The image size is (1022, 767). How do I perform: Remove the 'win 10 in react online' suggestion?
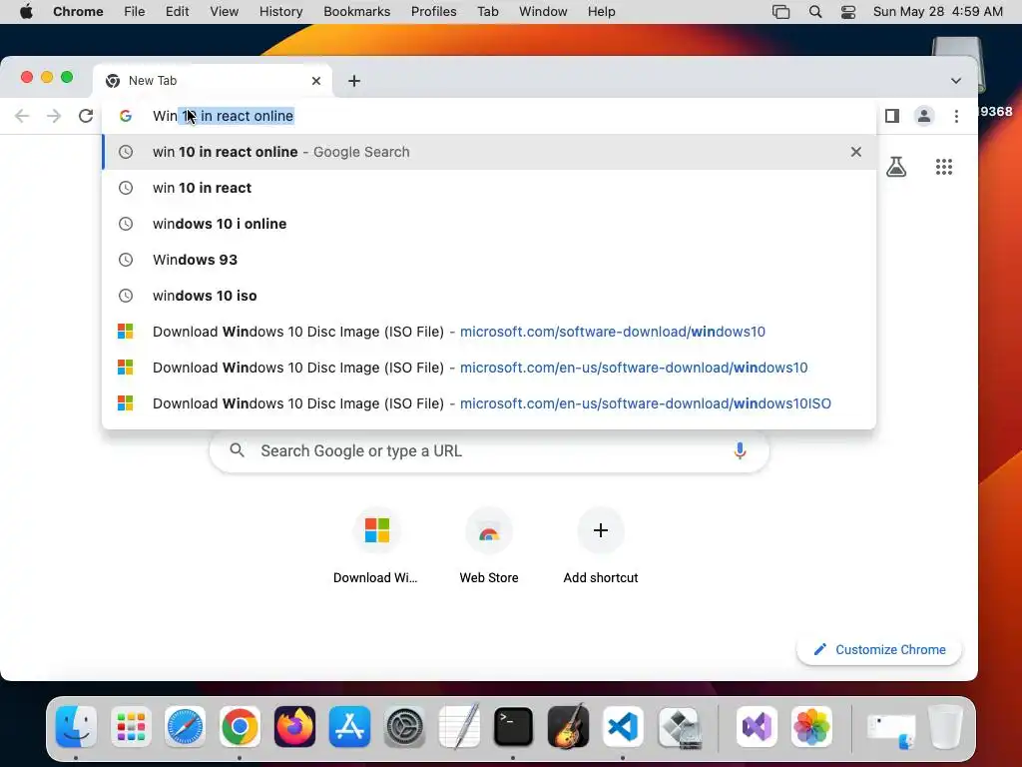coord(855,152)
